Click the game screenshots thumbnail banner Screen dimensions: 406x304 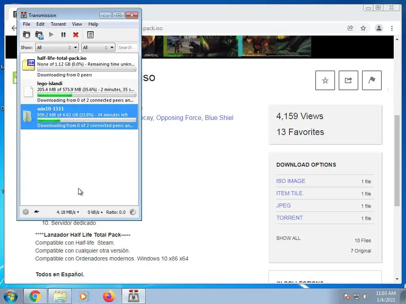pos(227,47)
